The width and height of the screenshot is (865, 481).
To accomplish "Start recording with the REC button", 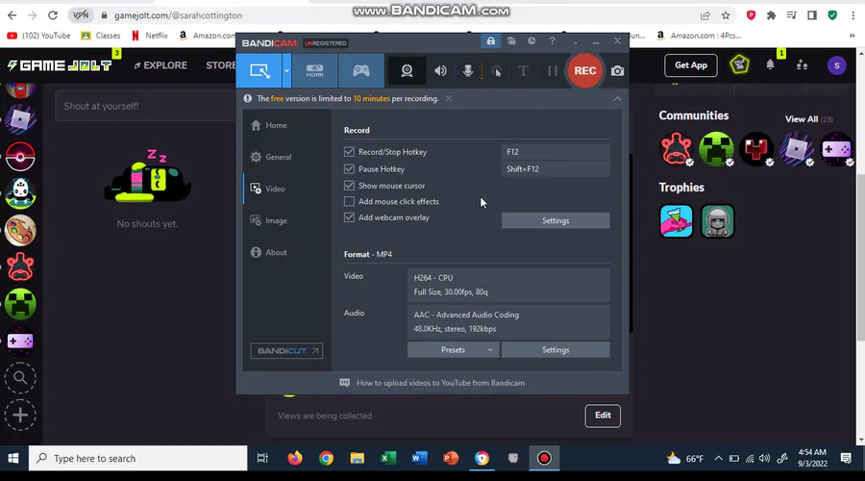I will coord(584,70).
